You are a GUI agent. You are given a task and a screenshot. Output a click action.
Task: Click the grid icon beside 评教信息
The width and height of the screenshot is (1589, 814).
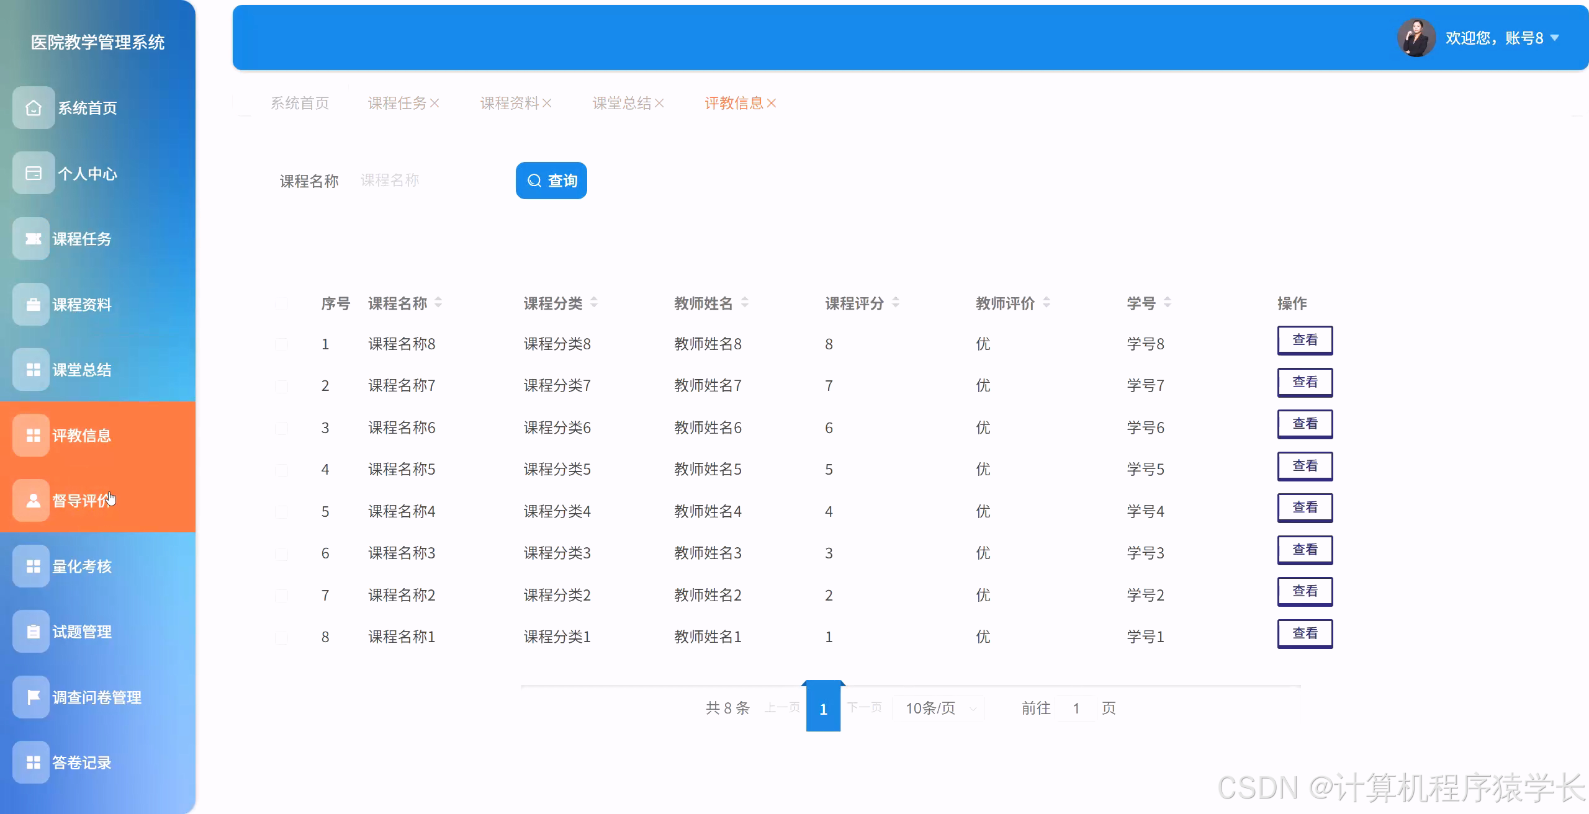pyautogui.click(x=31, y=436)
